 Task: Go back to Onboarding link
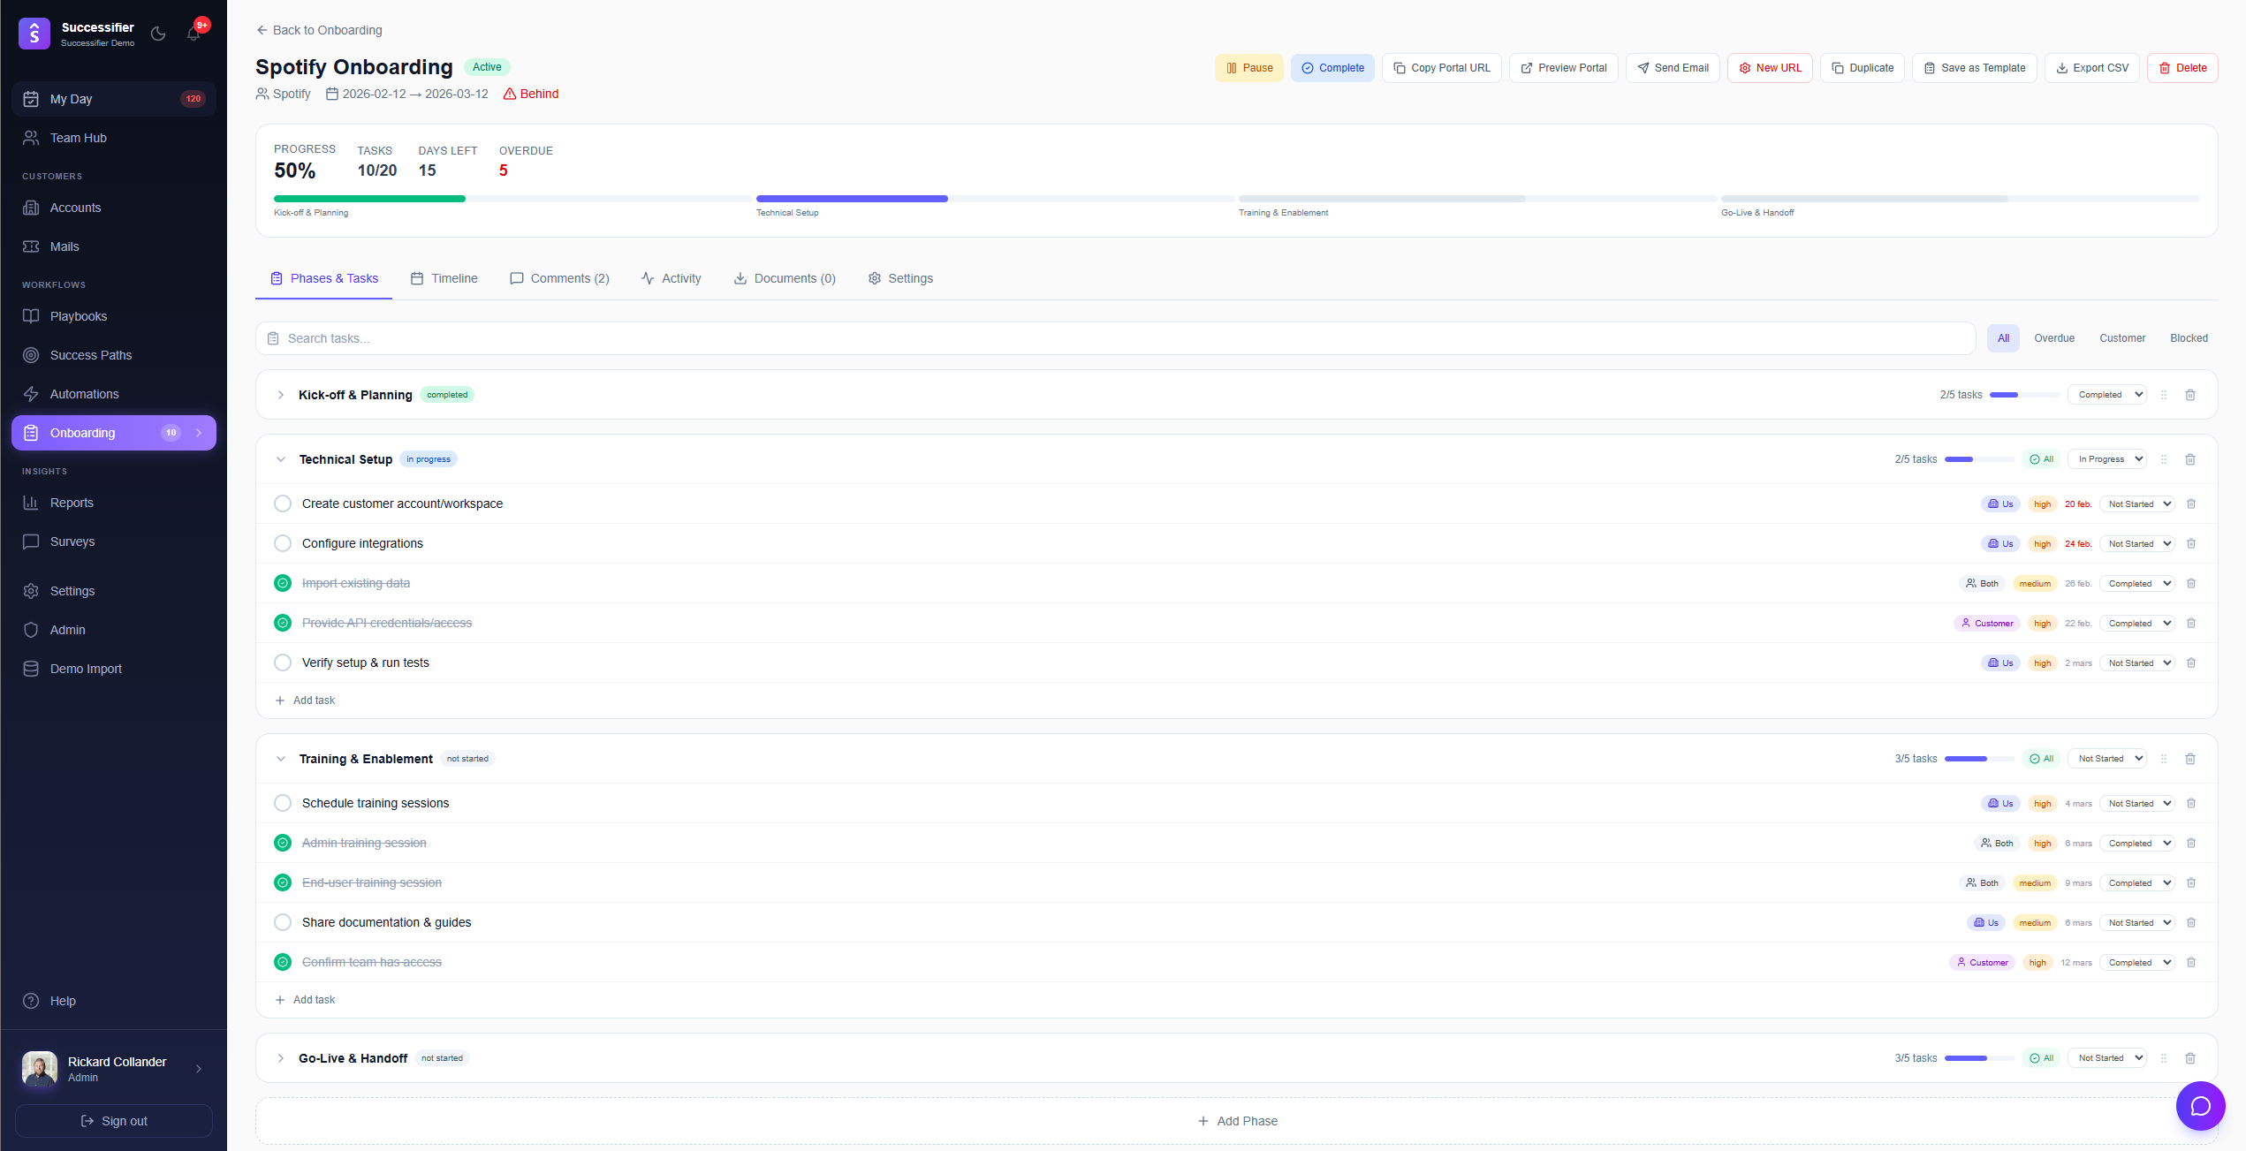tap(319, 30)
